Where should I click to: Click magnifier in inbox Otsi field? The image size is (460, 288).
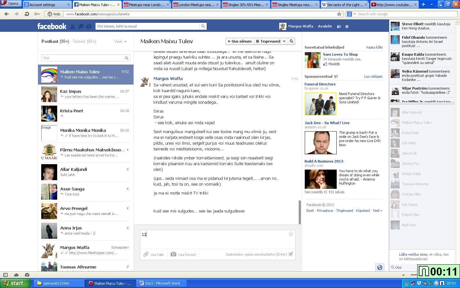pos(126,58)
